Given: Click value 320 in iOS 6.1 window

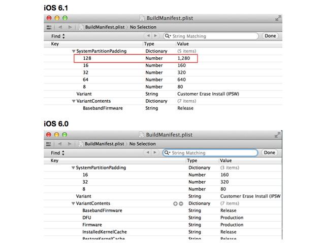Looking at the screenshot, I should point(181,72).
